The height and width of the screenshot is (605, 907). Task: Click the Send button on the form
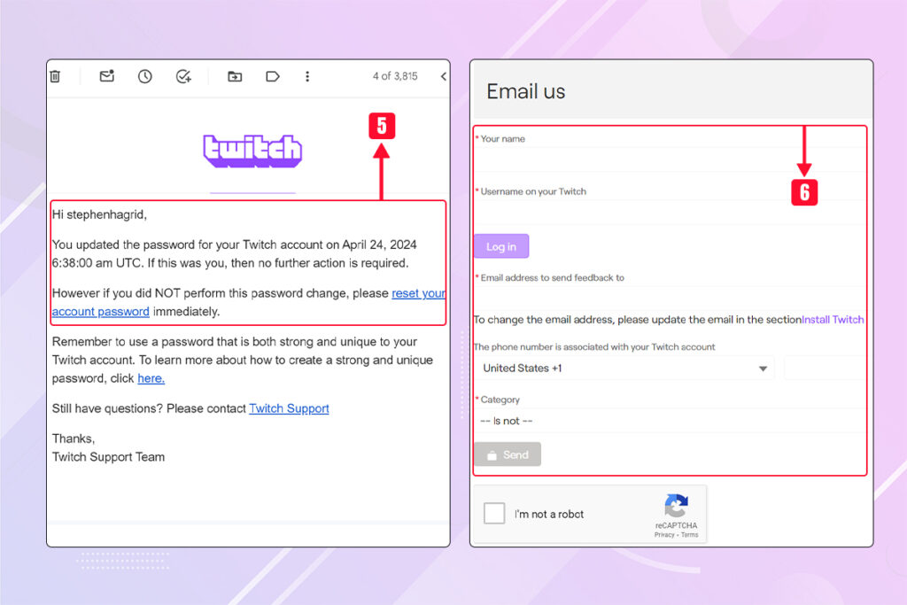(508, 454)
